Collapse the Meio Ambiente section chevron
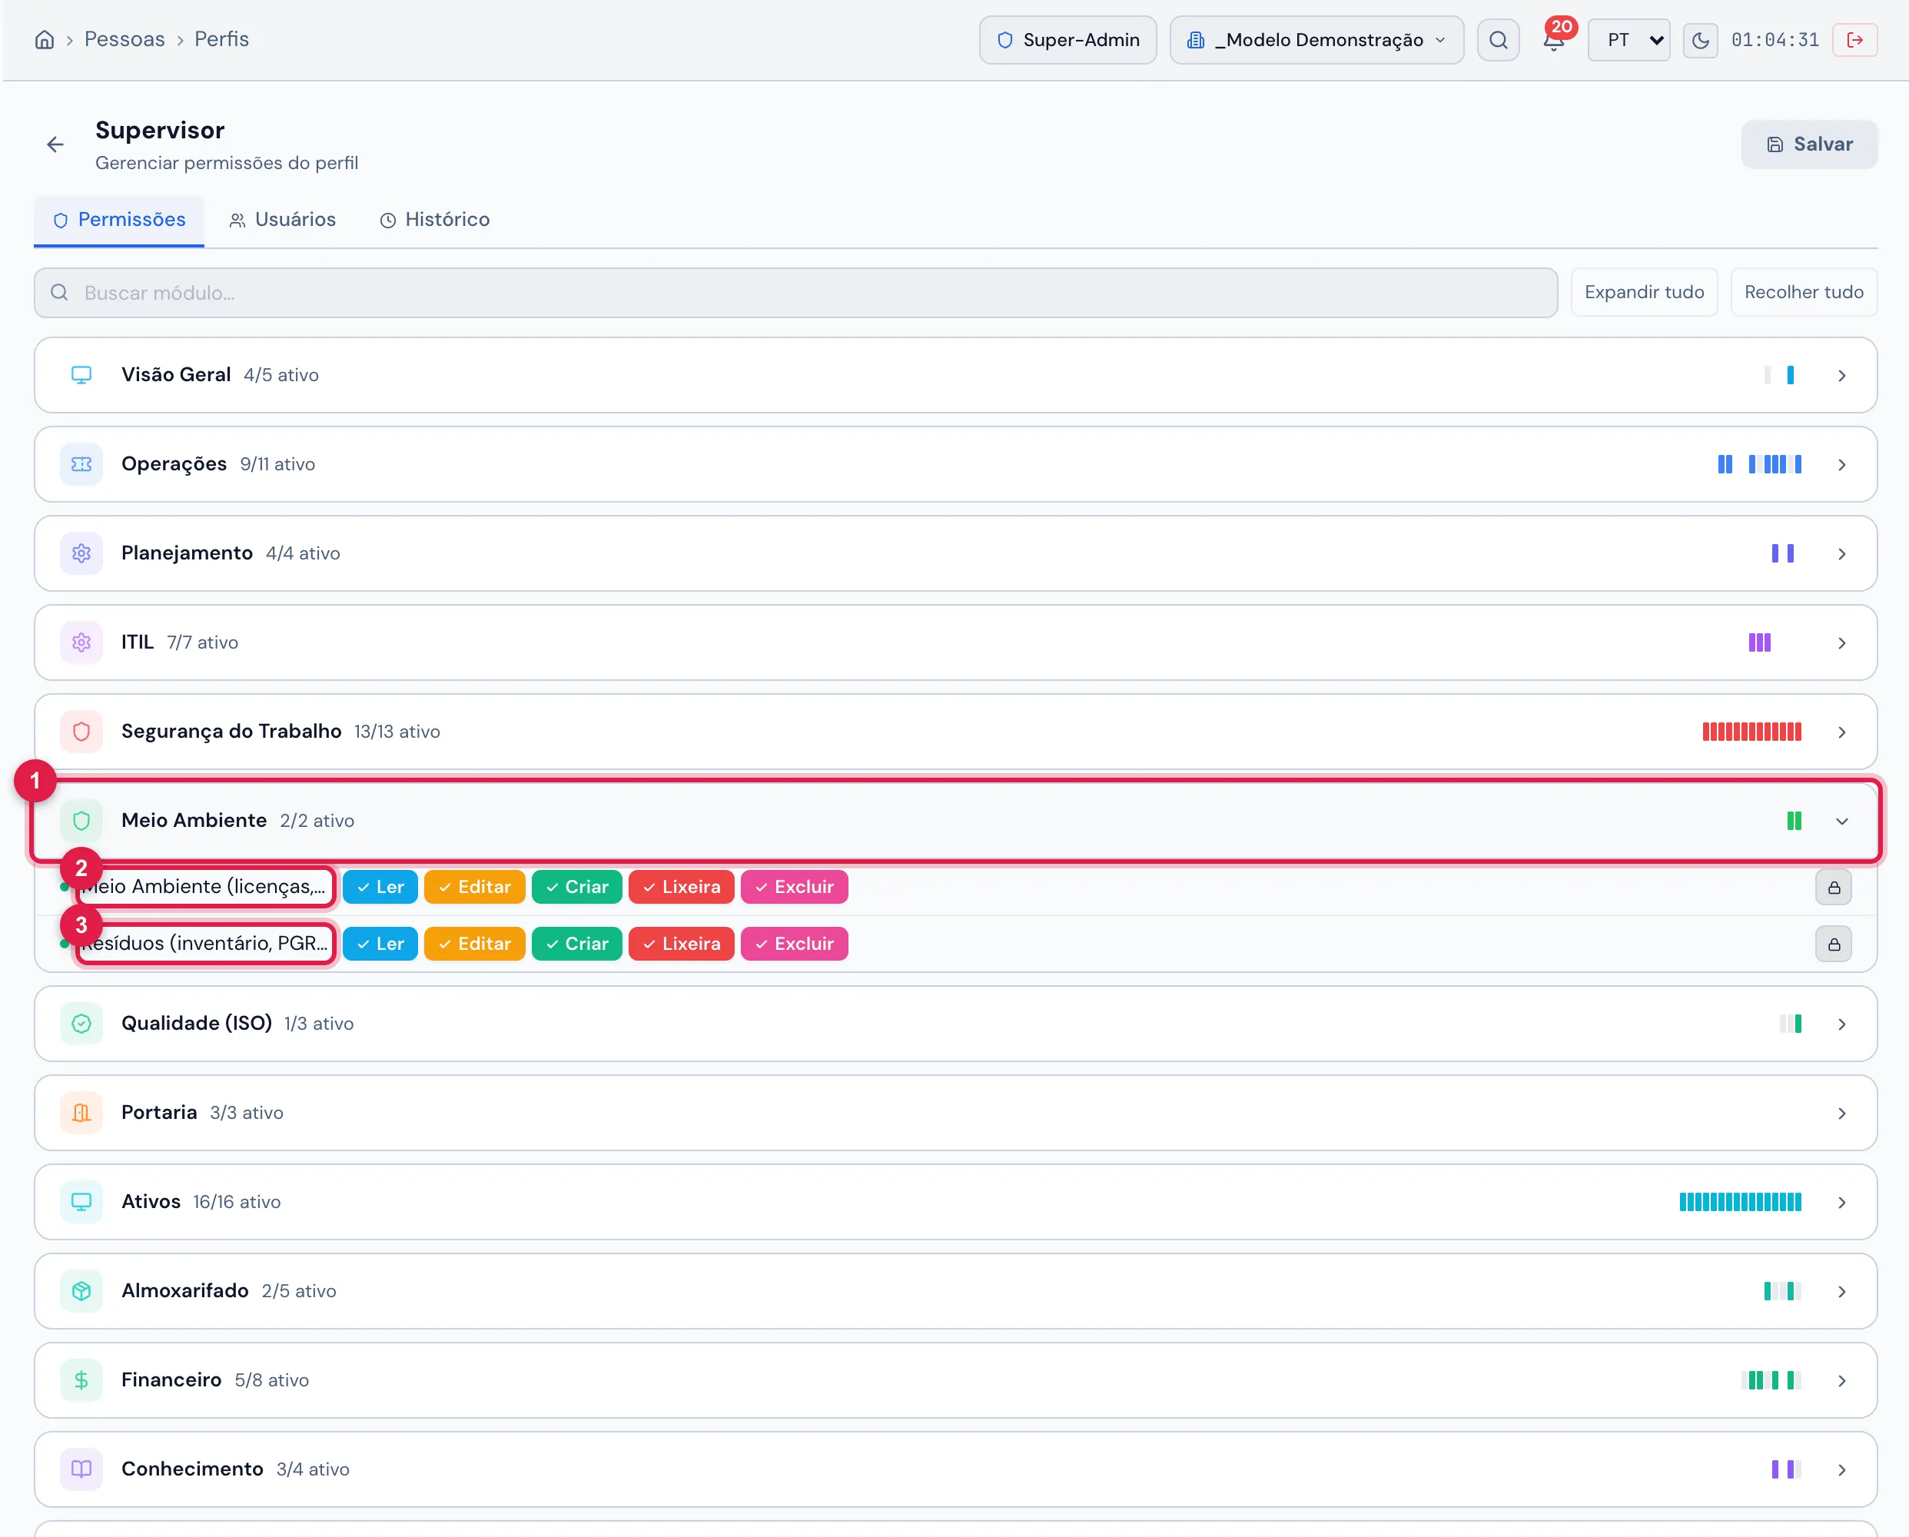The width and height of the screenshot is (1909, 1537). [1841, 821]
